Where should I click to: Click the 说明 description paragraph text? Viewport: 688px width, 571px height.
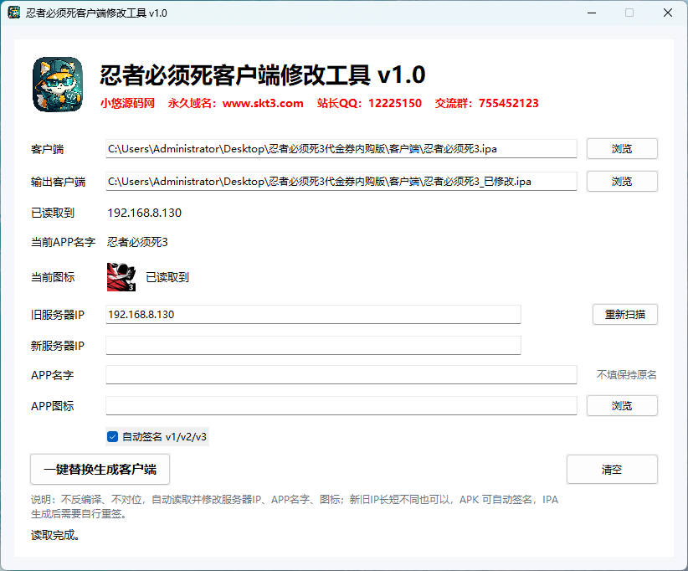pos(295,507)
